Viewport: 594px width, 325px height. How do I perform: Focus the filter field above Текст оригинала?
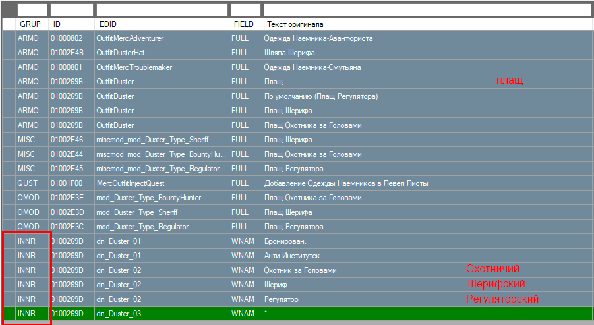[427, 10]
